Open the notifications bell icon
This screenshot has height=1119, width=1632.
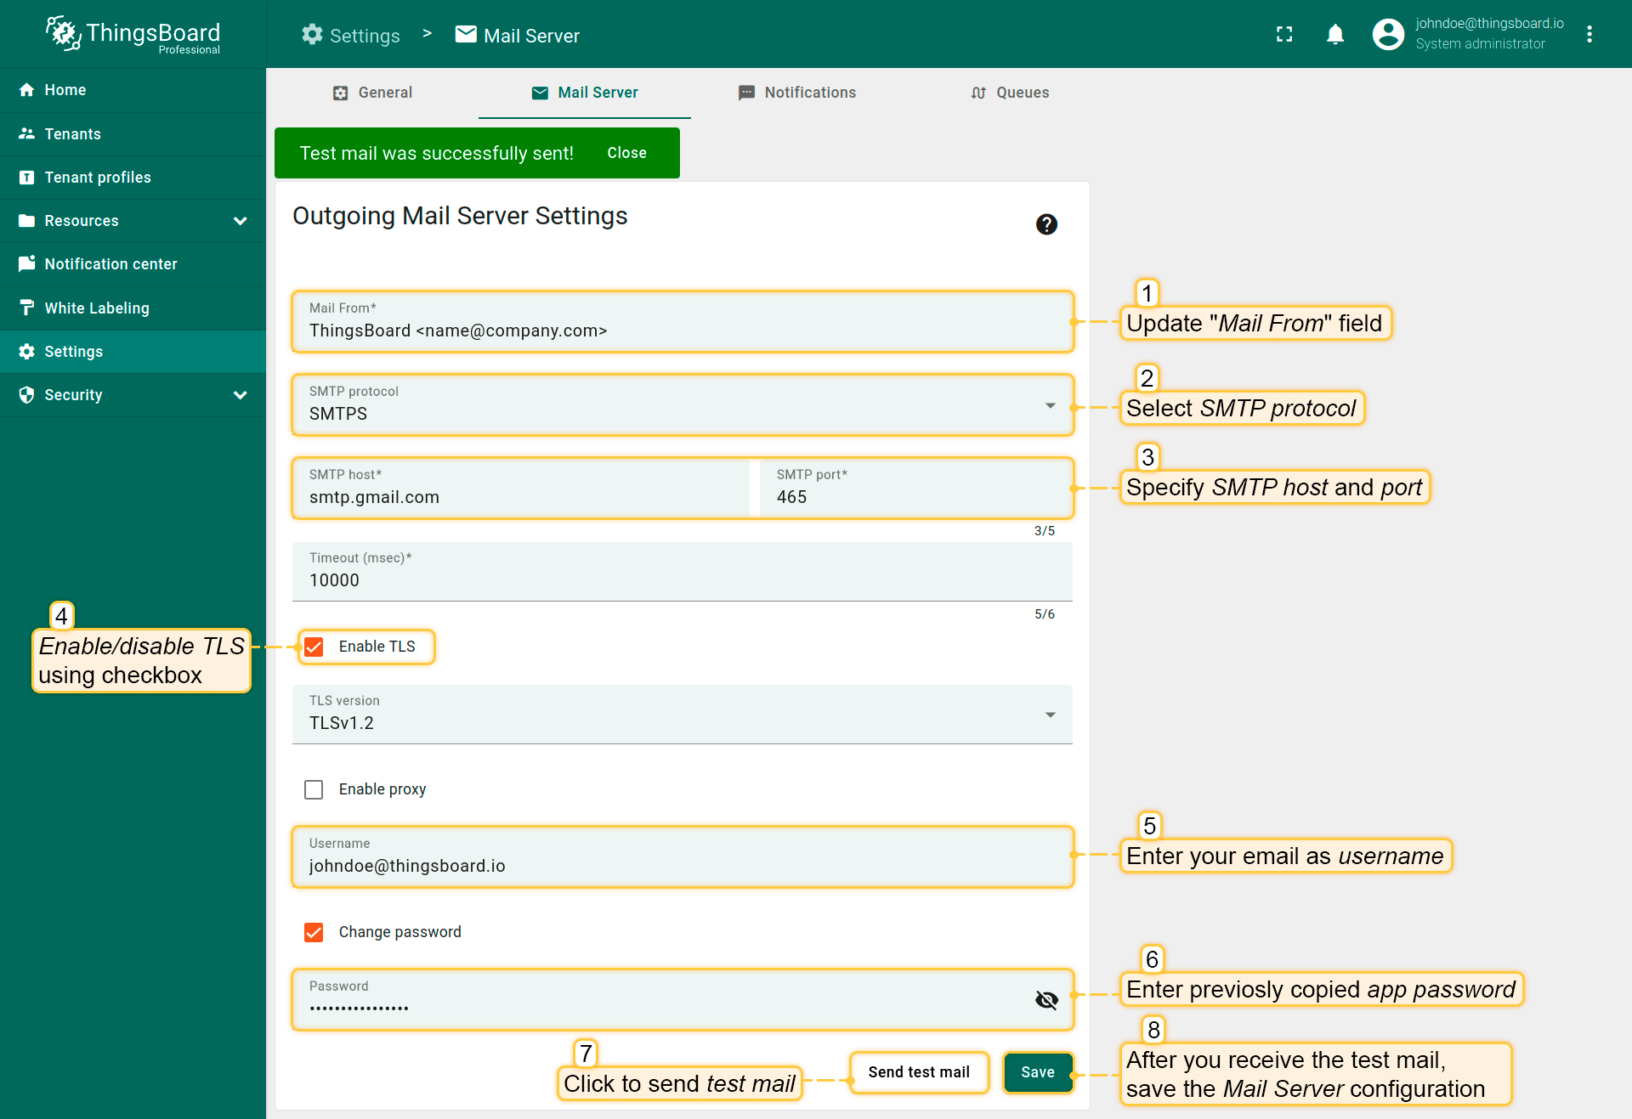[x=1335, y=34]
